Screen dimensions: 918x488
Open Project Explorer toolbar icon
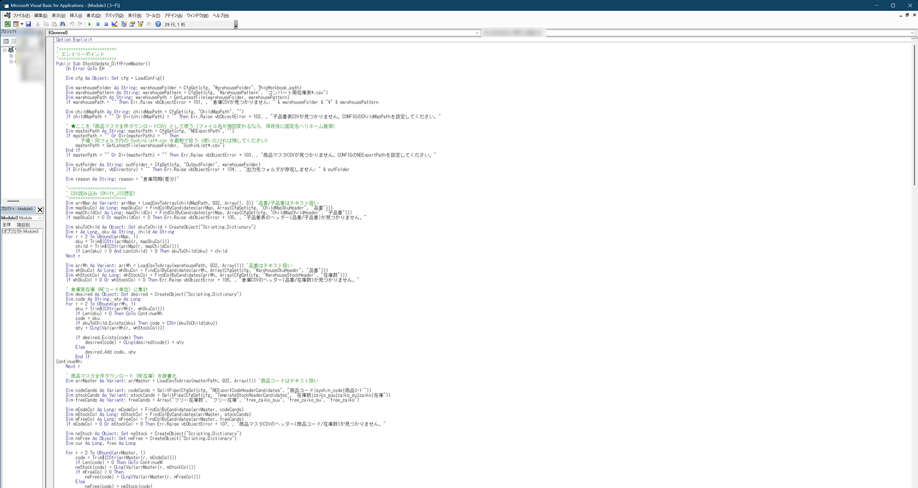pyautogui.click(x=124, y=24)
